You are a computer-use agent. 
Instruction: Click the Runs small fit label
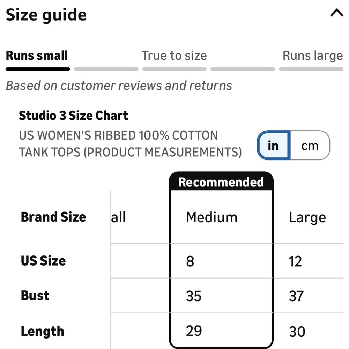pyautogui.click(x=37, y=55)
